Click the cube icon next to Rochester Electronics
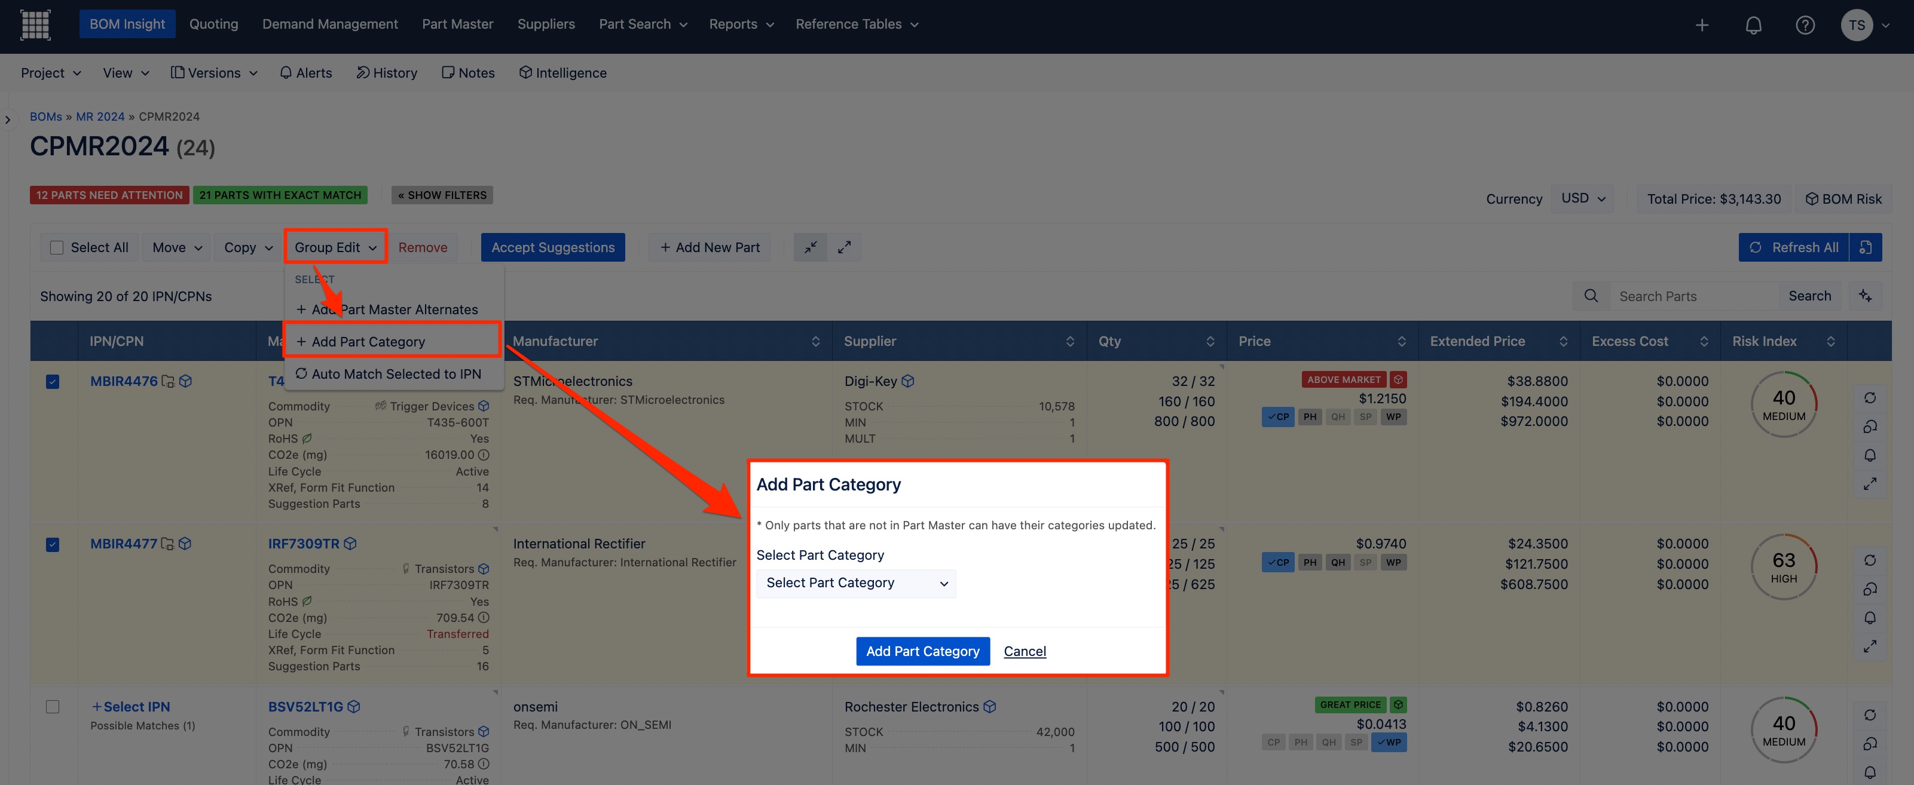The height and width of the screenshot is (785, 1914). (x=990, y=706)
